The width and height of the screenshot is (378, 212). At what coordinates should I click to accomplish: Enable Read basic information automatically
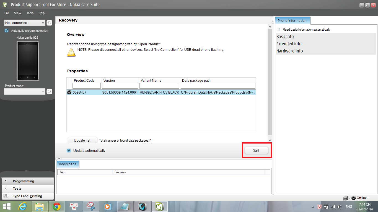(x=278, y=30)
